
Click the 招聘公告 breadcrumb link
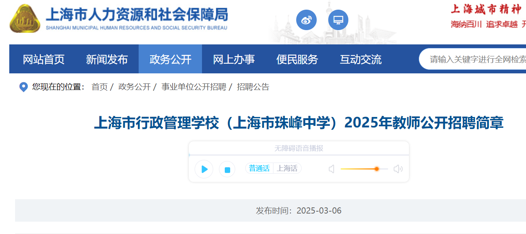(253, 87)
